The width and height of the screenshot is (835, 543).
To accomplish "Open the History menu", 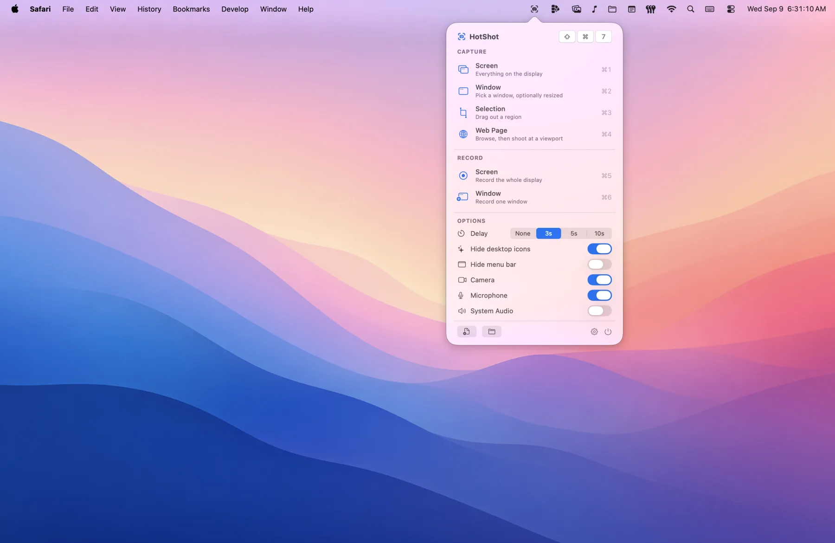I will 149,9.
